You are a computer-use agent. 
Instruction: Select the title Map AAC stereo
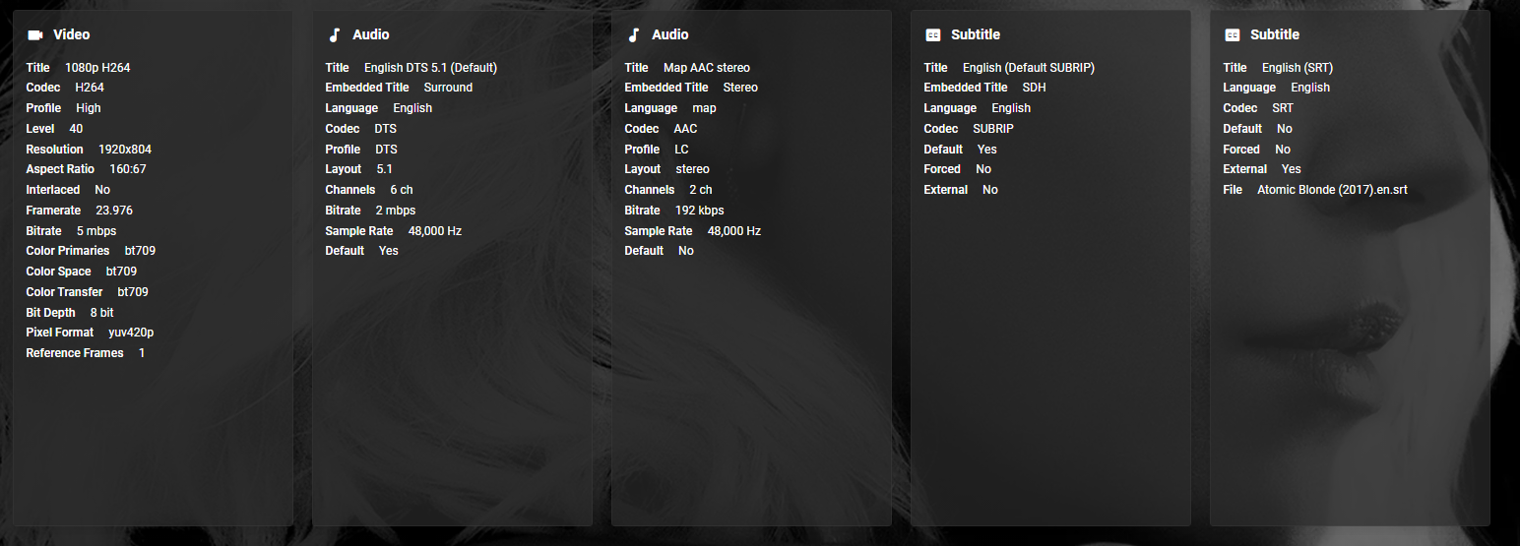[707, 68]
